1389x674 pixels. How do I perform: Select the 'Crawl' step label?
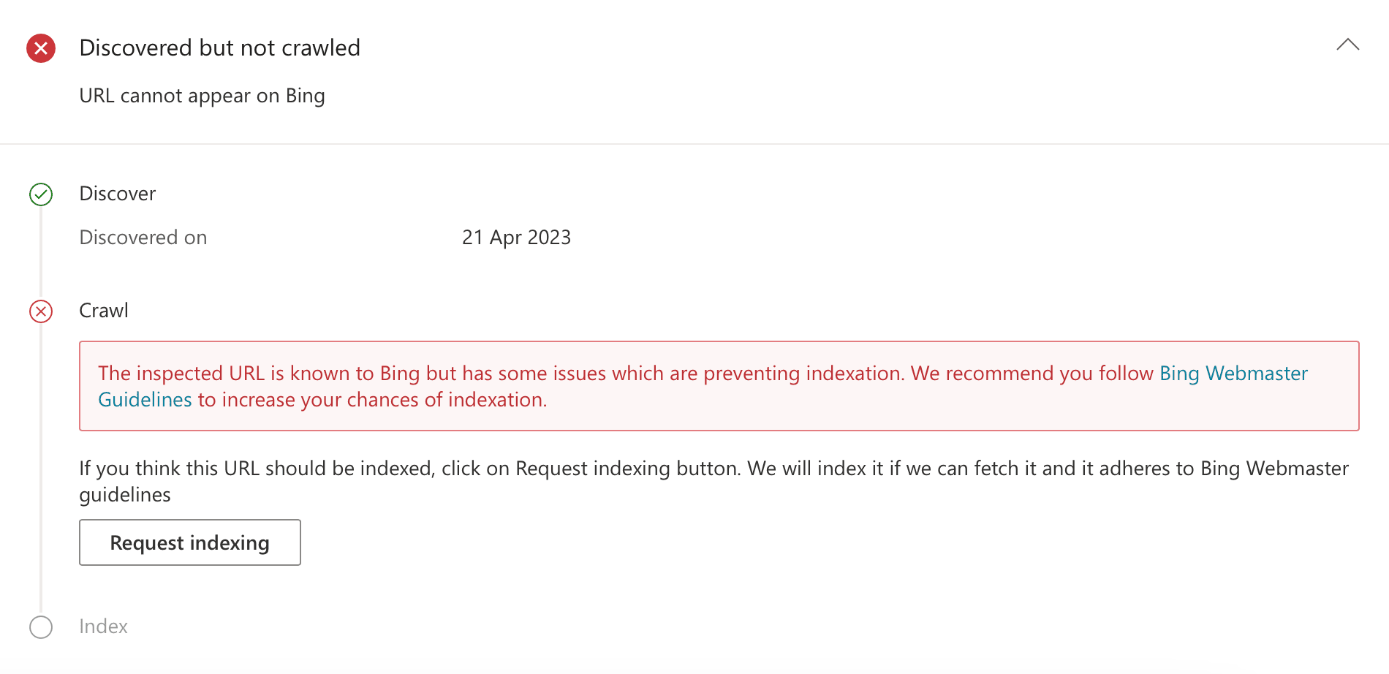[x=103, y=311]
